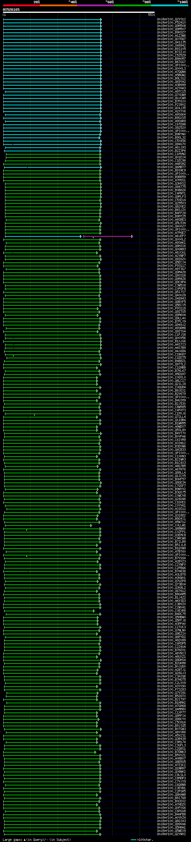
Task: Select hit label UniRef100_Q8ERU5
Action: [x=171, y=762]
